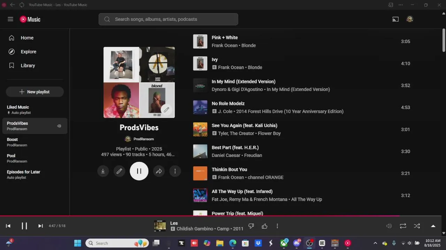
Task: Click the search songs input field
Action: [x=168, y=19]
